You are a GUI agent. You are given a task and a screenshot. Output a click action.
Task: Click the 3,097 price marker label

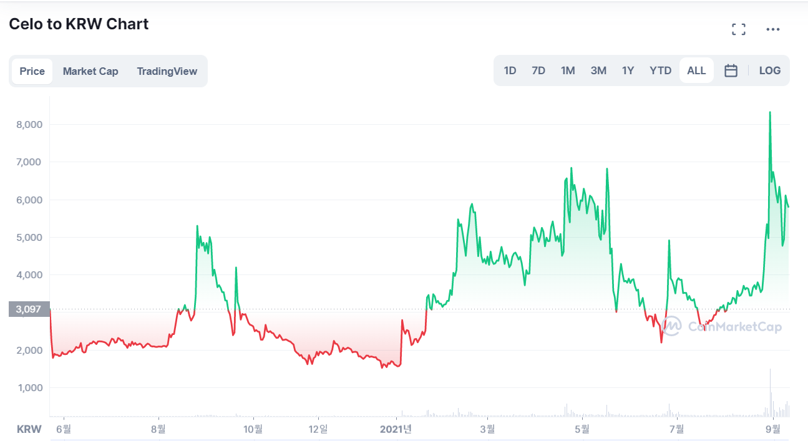click(29, 309)
